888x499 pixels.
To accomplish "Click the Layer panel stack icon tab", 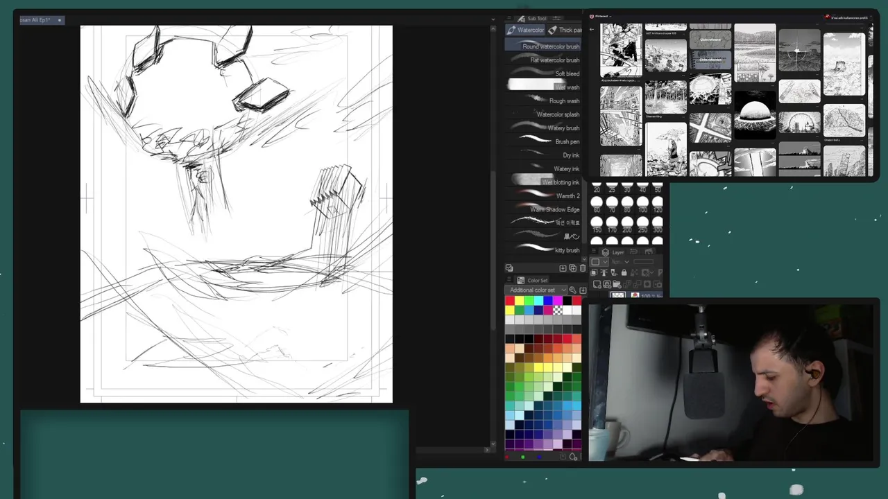I will pyautogui.click(x=606, y=252).
